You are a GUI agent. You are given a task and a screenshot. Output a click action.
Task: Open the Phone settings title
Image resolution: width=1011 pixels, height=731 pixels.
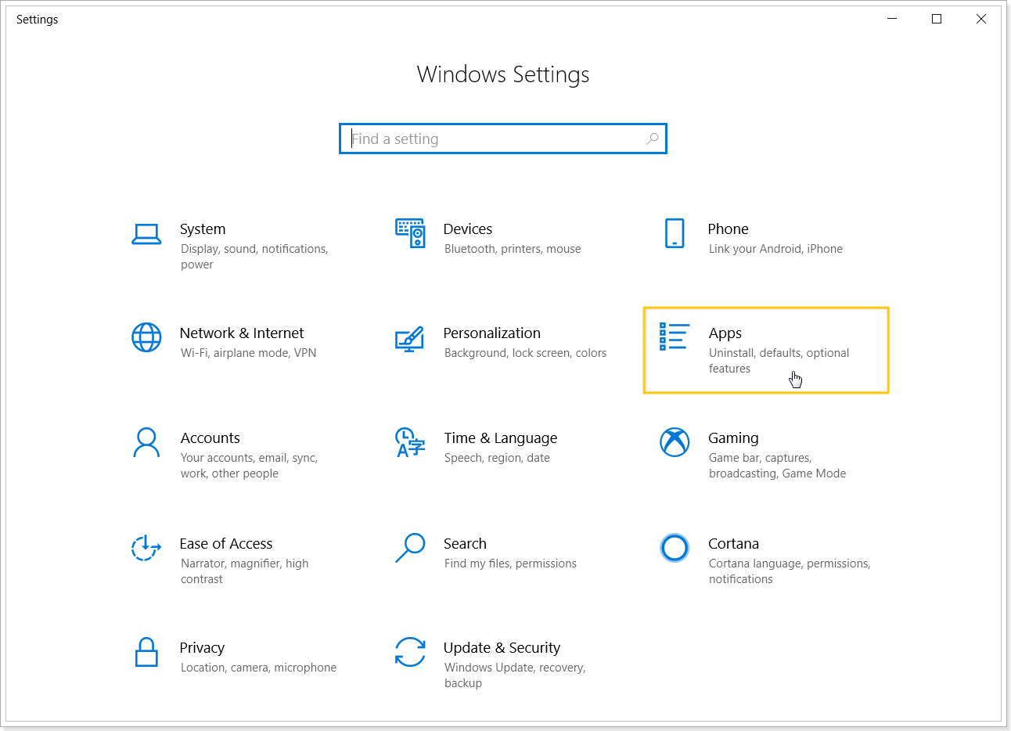729,229
